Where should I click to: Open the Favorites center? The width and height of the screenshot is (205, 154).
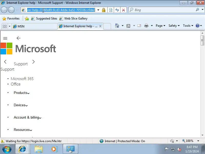11,18
